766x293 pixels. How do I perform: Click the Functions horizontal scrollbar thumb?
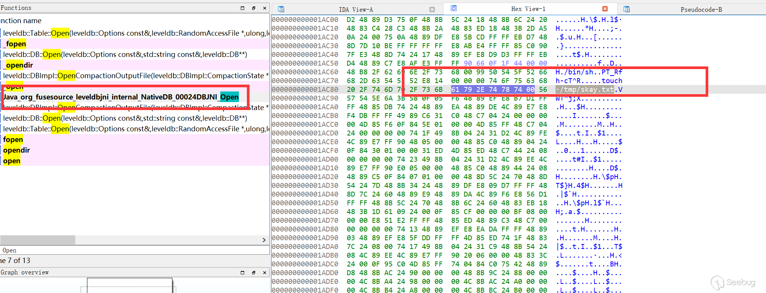point(38,240)
